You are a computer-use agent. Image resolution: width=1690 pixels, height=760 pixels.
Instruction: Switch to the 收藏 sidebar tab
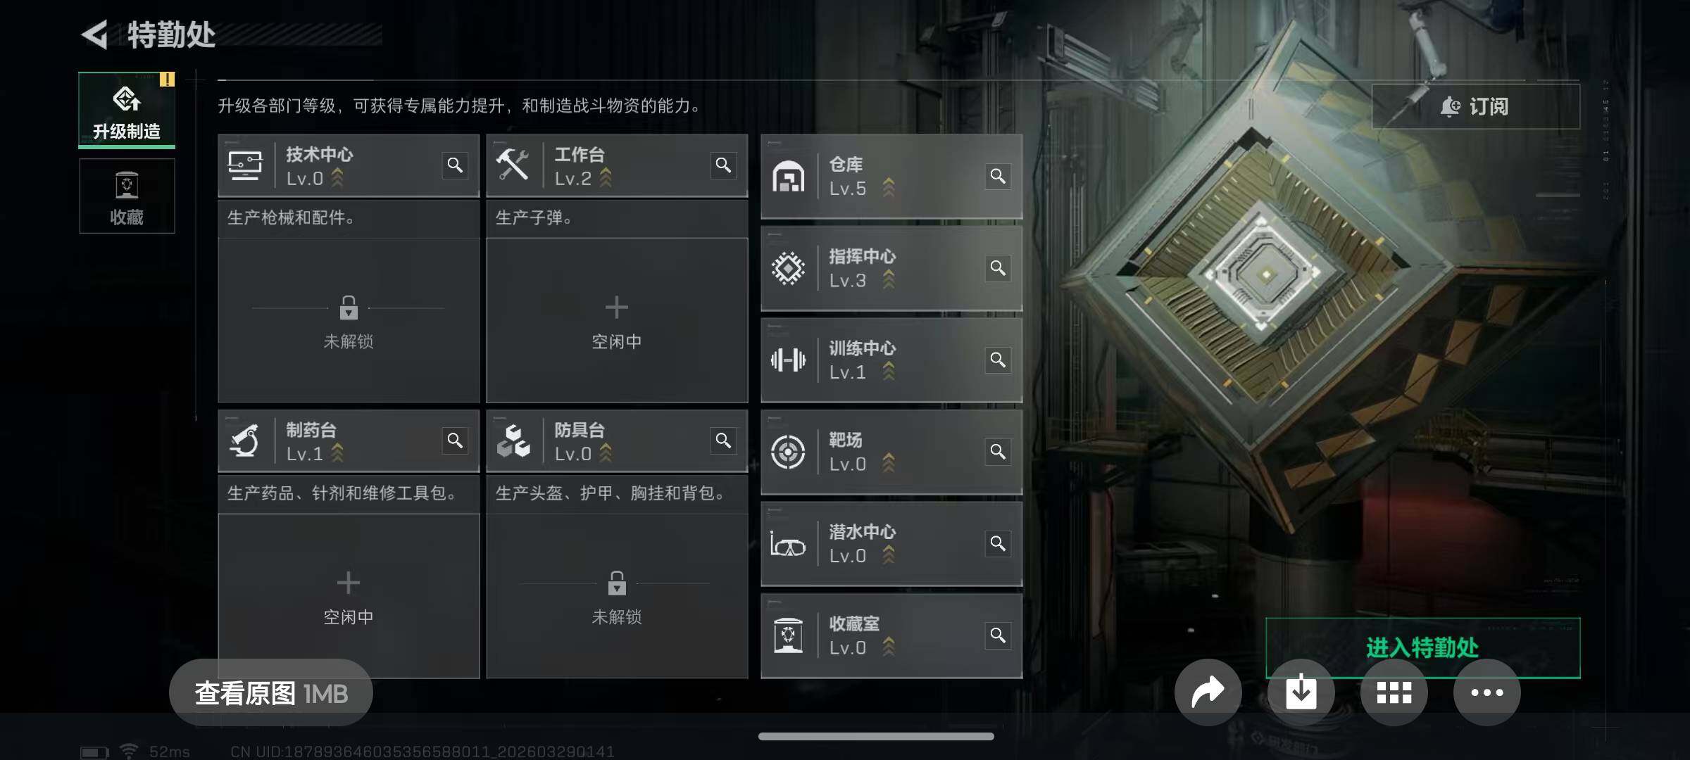127,196
